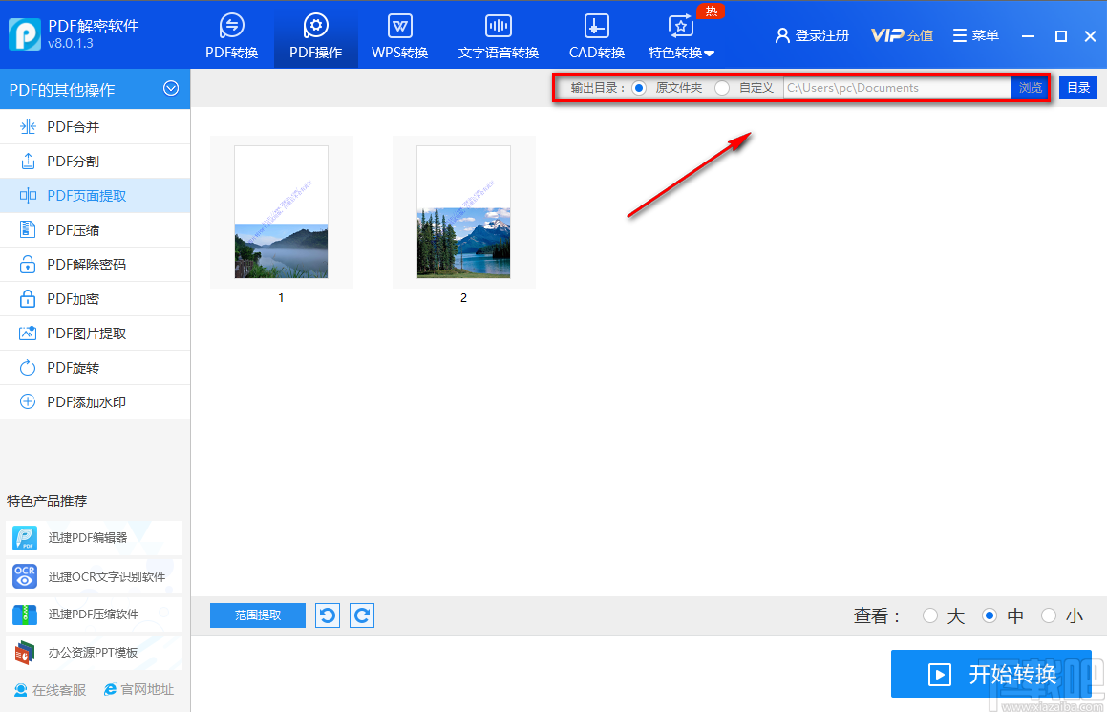Click the refresh icon near 范围提取
Image resolution: width=1107 pixels, height=712 pixels.
(327, 615)
